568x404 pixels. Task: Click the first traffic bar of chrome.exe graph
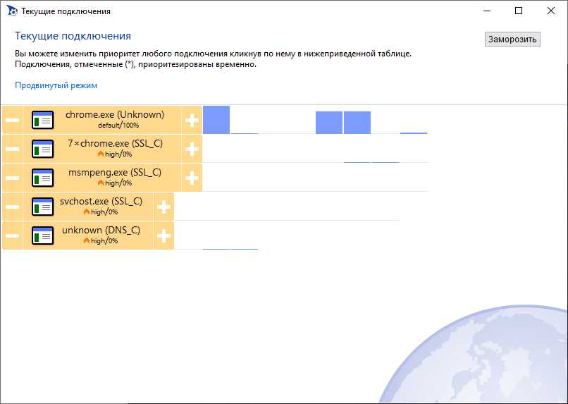(x=216, y=120)
